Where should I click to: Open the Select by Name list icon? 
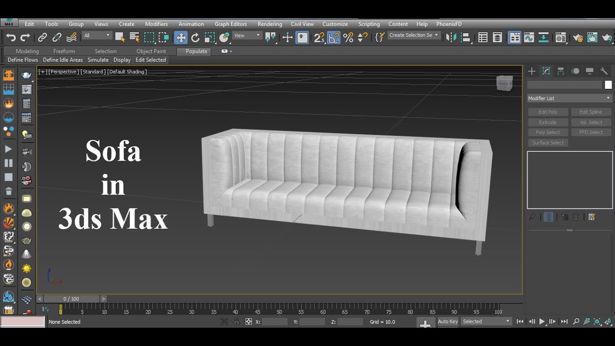tap(135, 37)
